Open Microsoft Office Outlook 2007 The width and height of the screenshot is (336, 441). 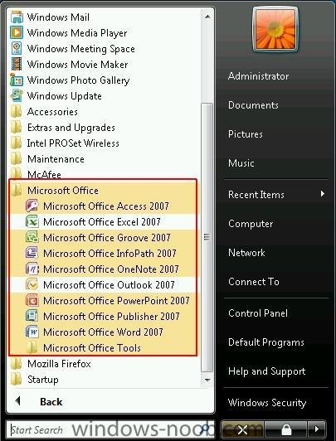tap(103, 285)
